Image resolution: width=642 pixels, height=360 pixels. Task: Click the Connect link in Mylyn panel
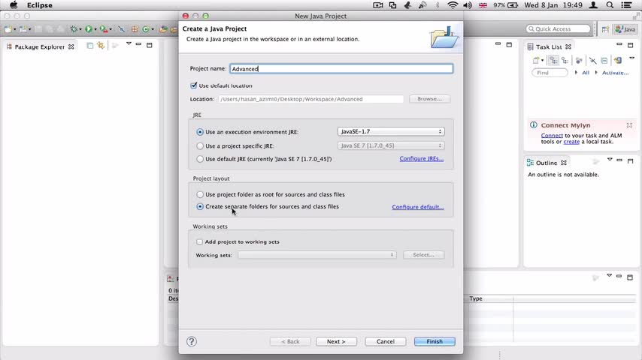tap(552, 135)
